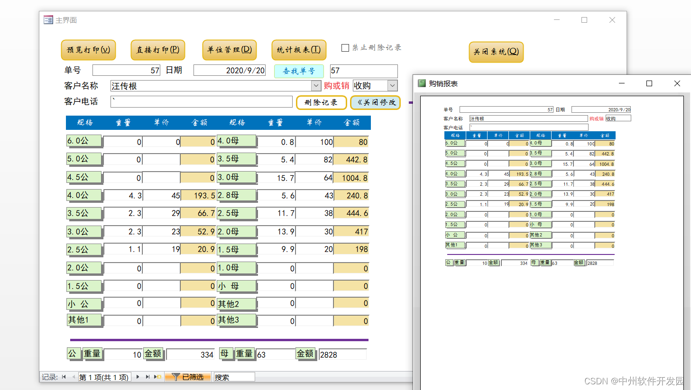The width and height of the screenshot is (691, 390).
Task: Open 单位管理(D) button
Action: click(230, 50)
